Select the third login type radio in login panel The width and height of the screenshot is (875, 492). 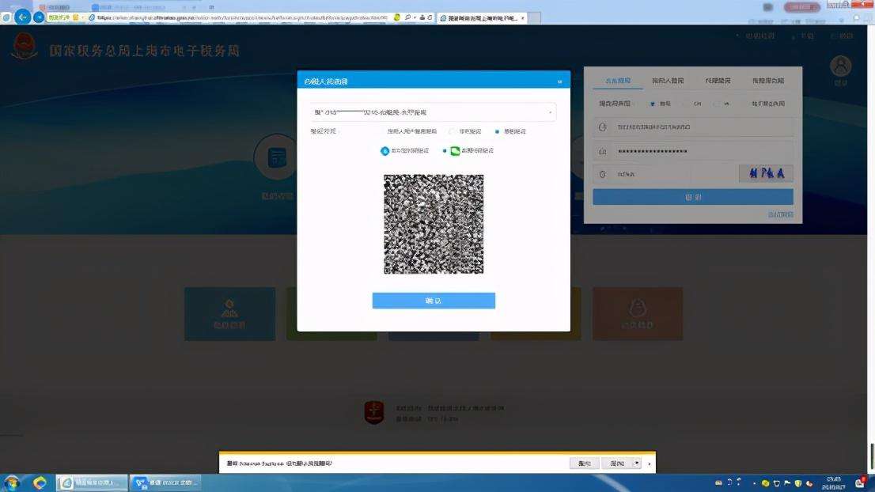716,104
